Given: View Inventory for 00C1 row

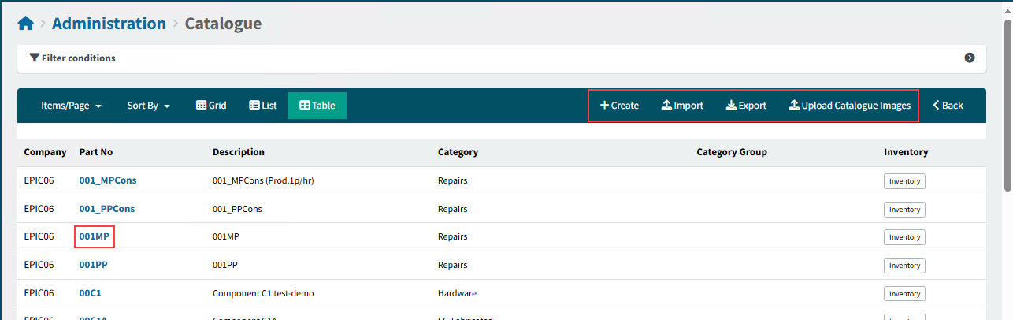Looking at the screenshot, I should point(904,294).
